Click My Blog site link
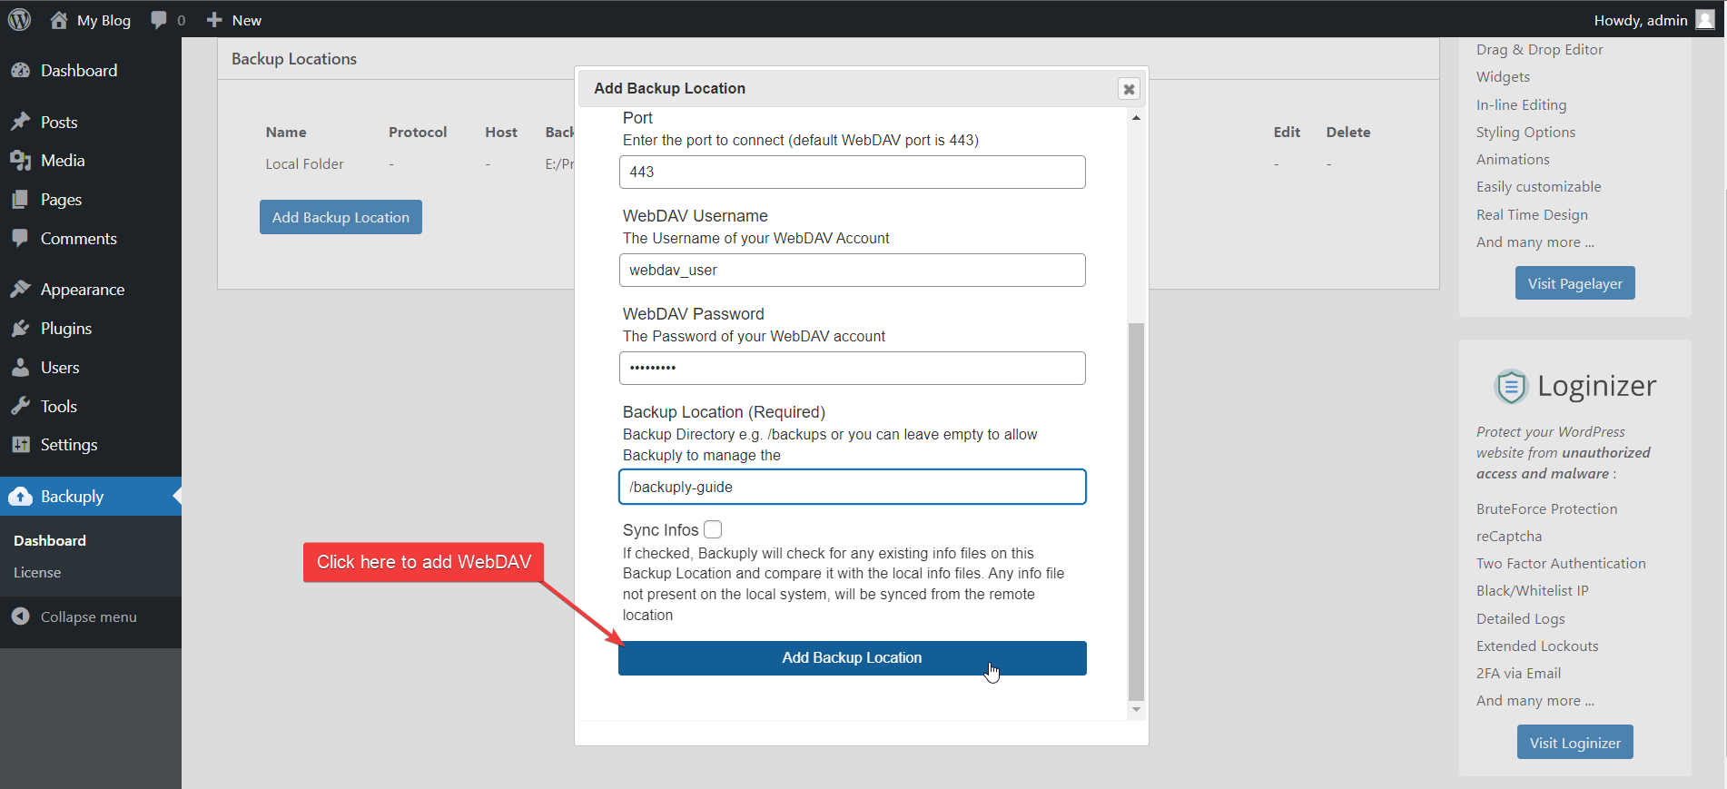 (x=104, y=20)
